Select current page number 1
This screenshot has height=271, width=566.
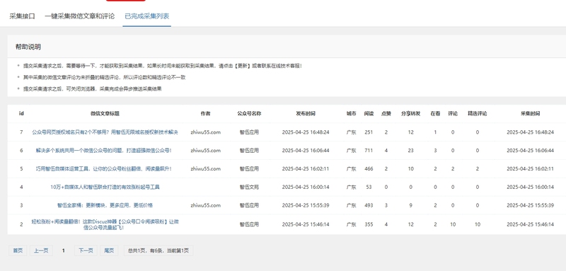click(64, 250)
